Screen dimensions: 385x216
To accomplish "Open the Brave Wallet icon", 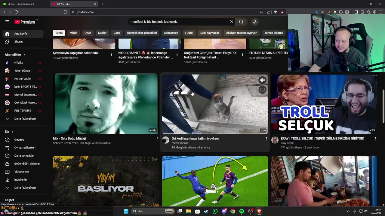I will 362,12.
